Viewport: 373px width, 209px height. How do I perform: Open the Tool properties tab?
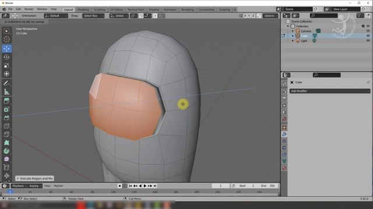[284, 84]
